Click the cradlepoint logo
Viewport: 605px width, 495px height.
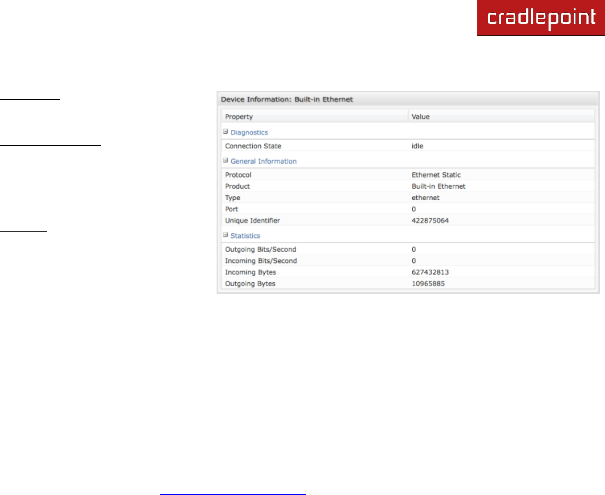click(x=541, y=18)
